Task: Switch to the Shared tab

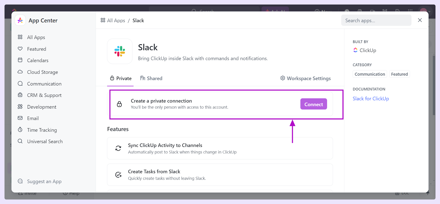Action: [x=151, y=78]
